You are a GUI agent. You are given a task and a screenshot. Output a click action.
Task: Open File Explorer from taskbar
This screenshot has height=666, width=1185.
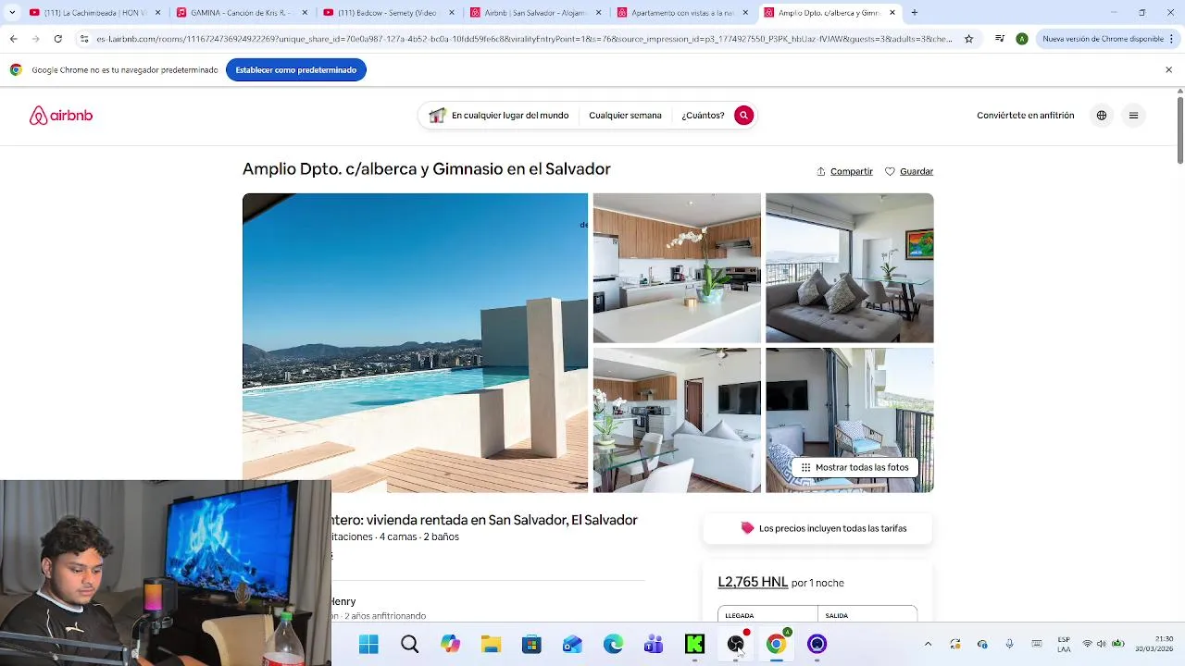(491, 644)
